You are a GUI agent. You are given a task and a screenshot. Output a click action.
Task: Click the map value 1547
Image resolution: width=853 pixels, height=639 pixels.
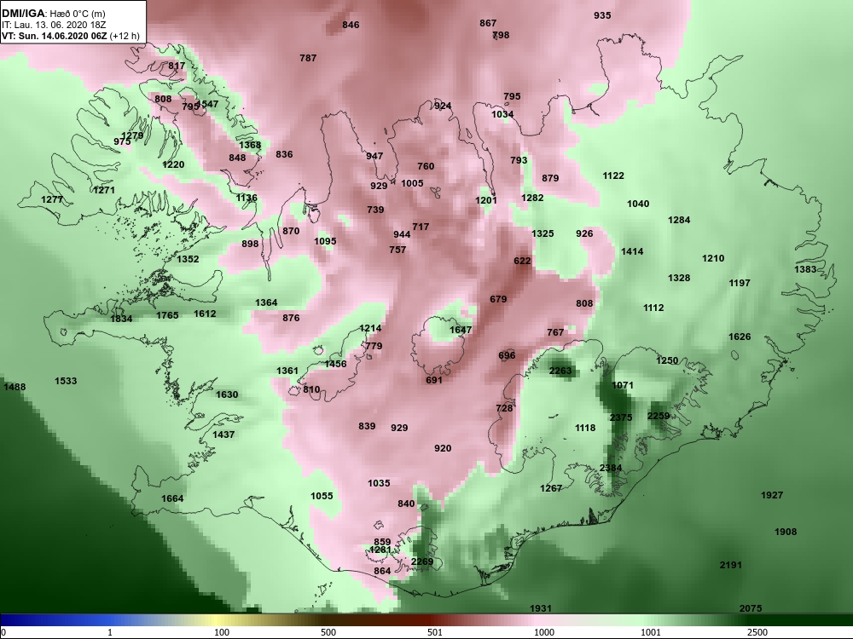point(207,104)
